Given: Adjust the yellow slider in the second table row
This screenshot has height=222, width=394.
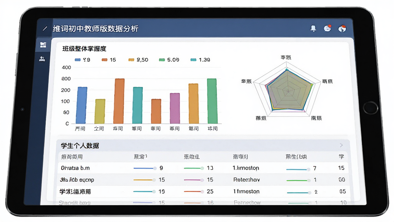Looking at the screenshot, I should click(x=145, y=180).
